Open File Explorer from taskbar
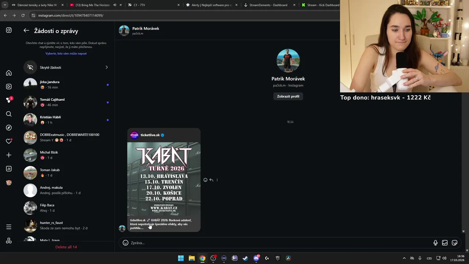This screenshot has width=469, height=264. [x=192, y=258]
